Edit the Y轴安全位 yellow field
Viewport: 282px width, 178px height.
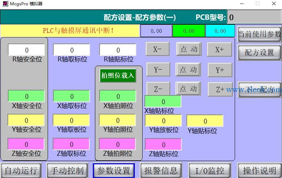26,120
